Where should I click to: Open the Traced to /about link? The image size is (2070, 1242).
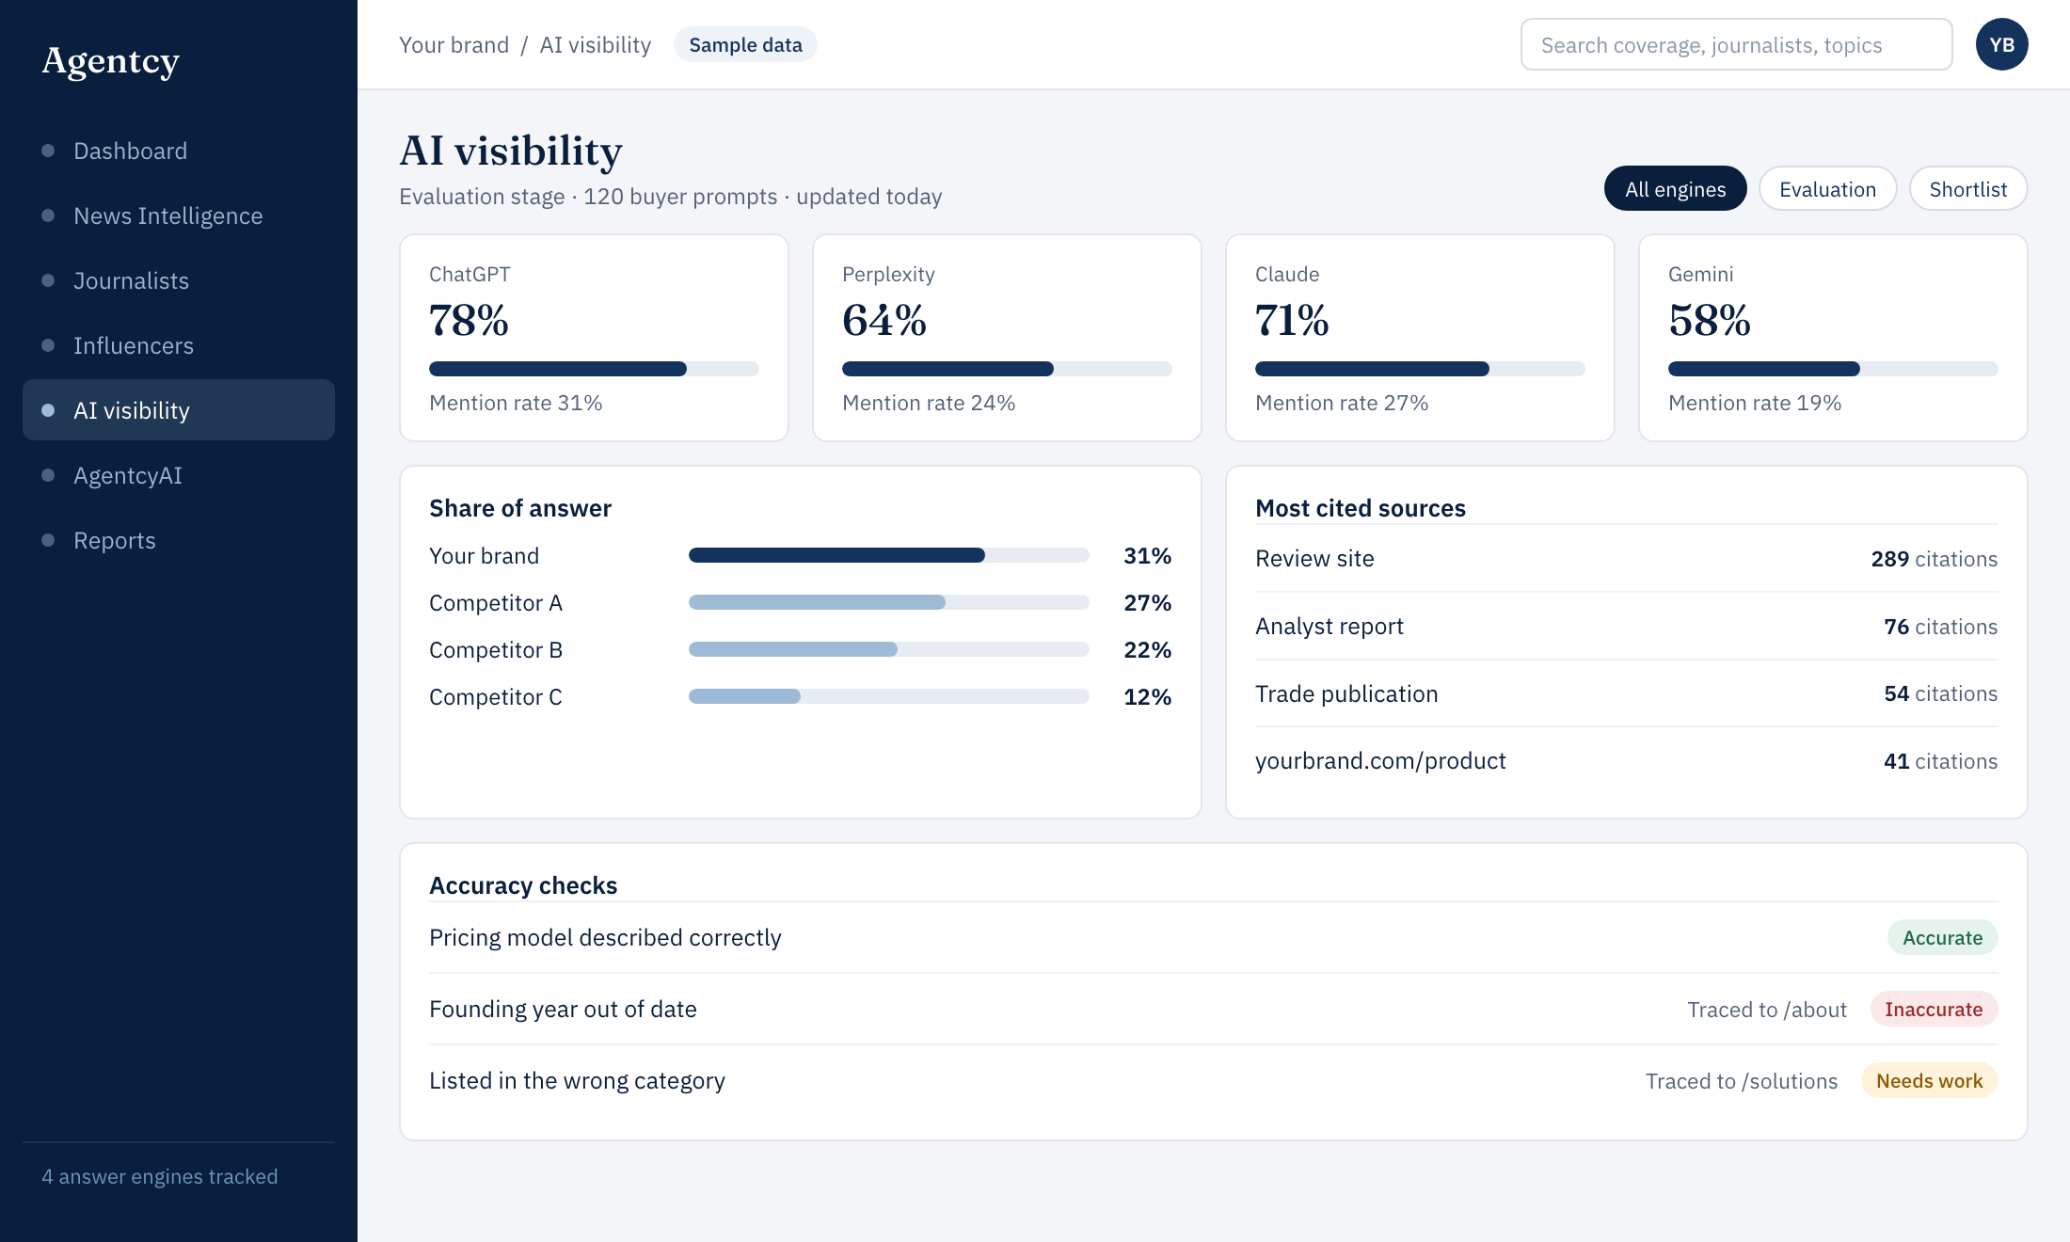tap(1767, 1010)
